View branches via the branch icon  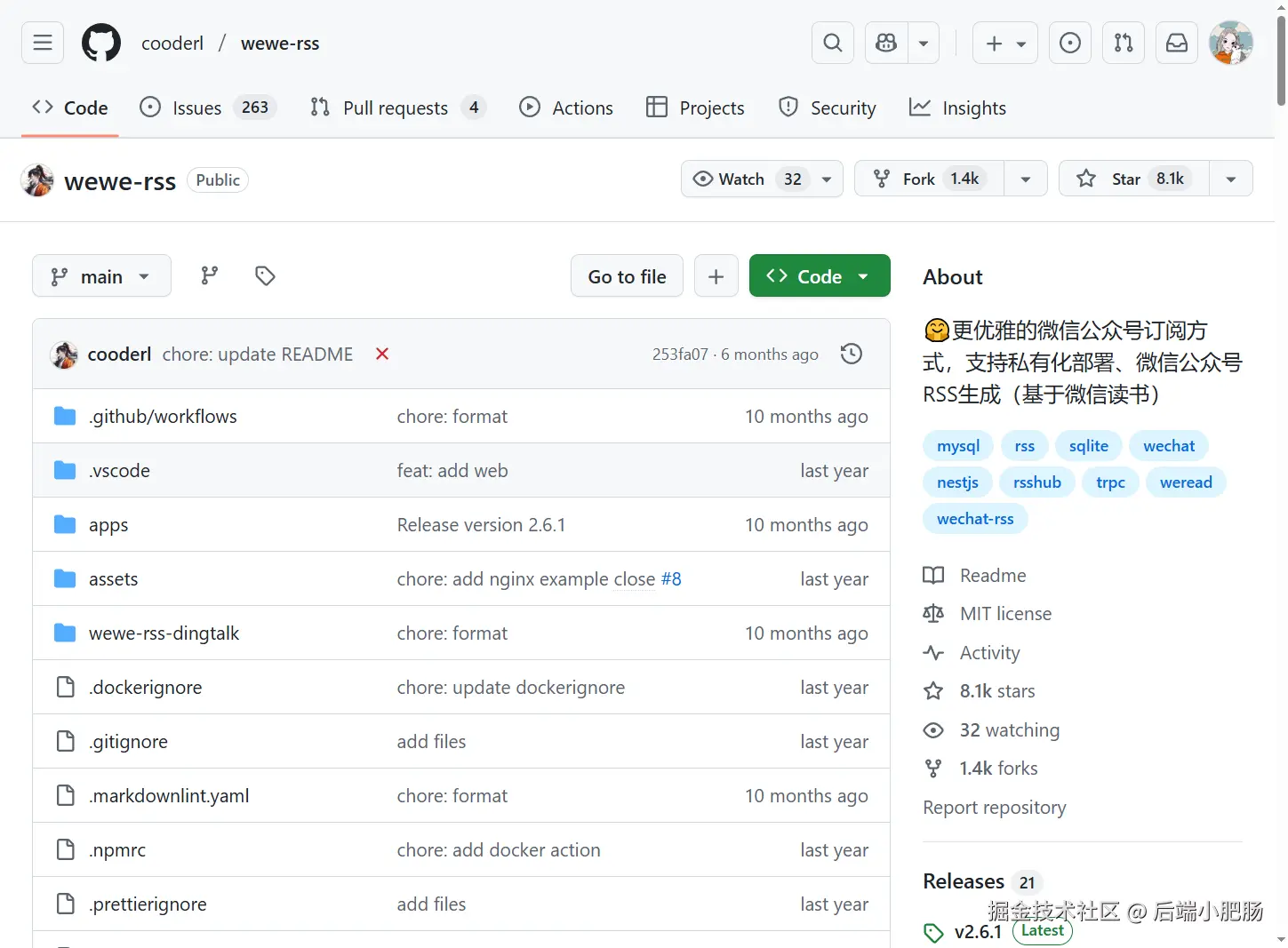tap(210, 276)
